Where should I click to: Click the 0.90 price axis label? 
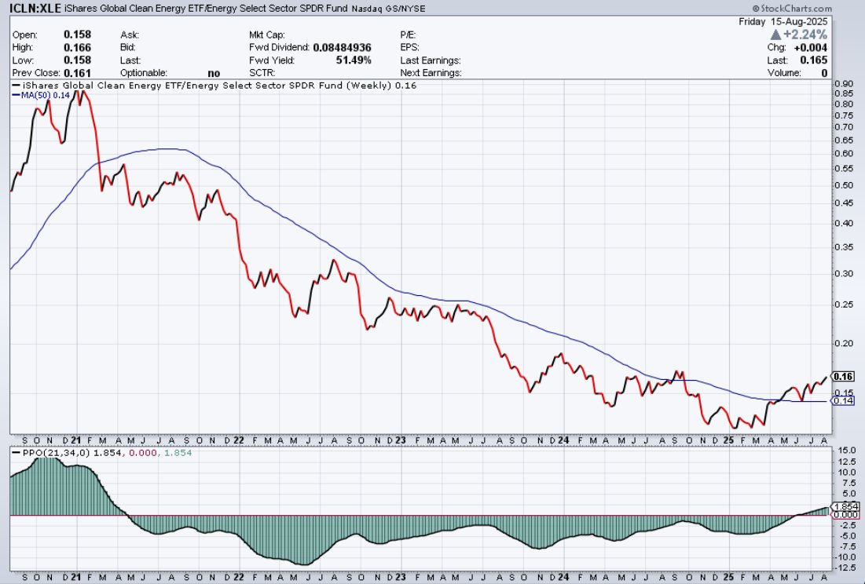pyautogui.click(x=844, y=84)
